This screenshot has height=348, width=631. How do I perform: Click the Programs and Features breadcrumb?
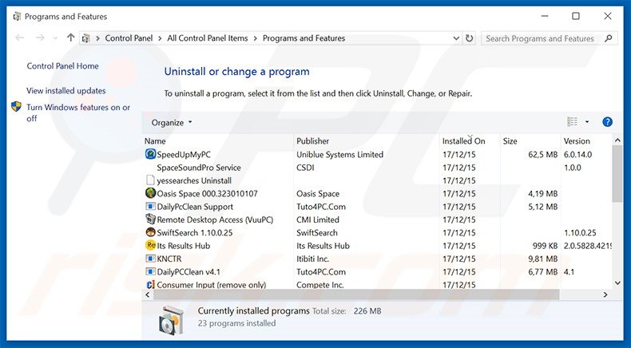tap(304, 38)
